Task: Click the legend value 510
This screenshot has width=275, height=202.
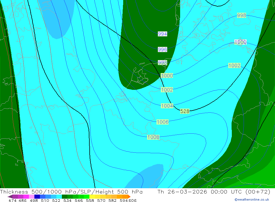Action: [x=45, y=200]
